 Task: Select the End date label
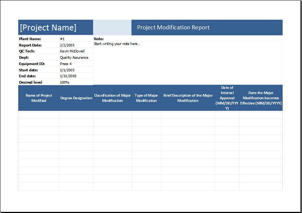27,76
